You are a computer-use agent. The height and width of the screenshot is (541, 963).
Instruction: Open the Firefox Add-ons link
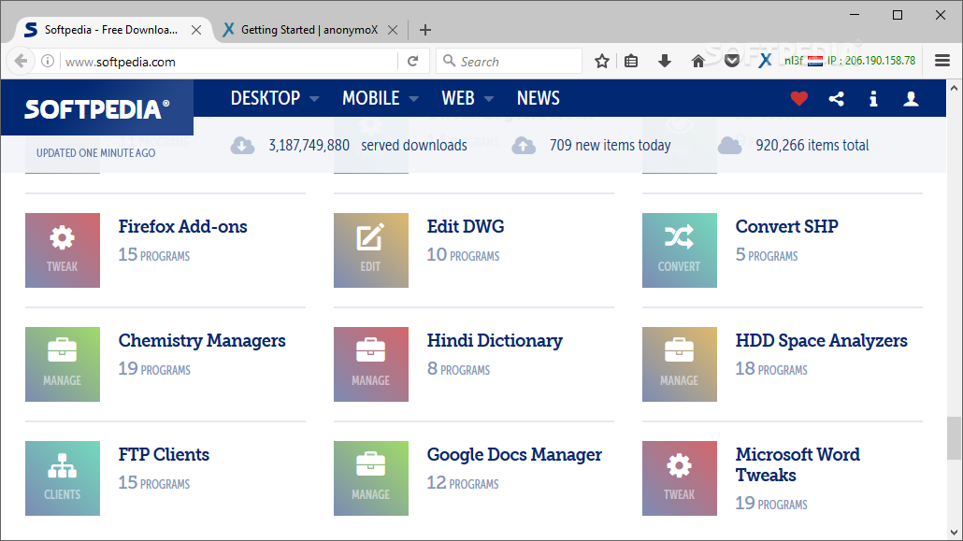tap(183, 227)
